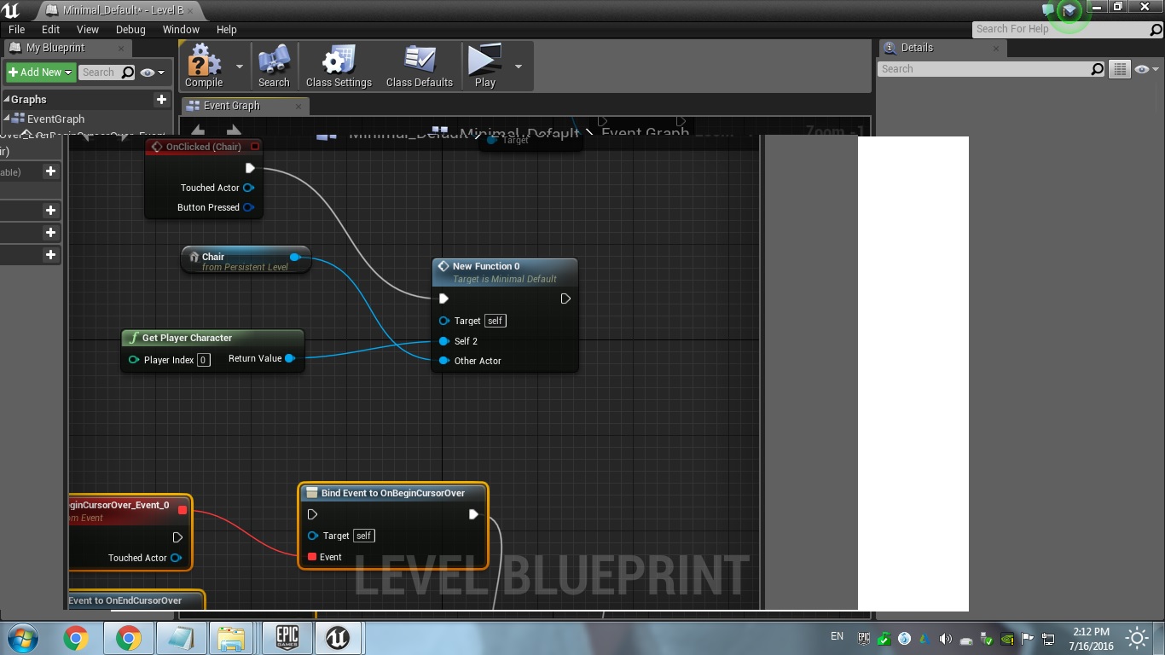Open the View menu
Viewport: 1165px width, 655px height.
(88, 29)
